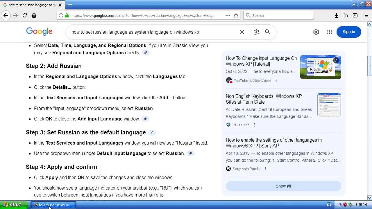
Task: Submit the Google search with the magnifier icon
Action: tap(268, 32)
